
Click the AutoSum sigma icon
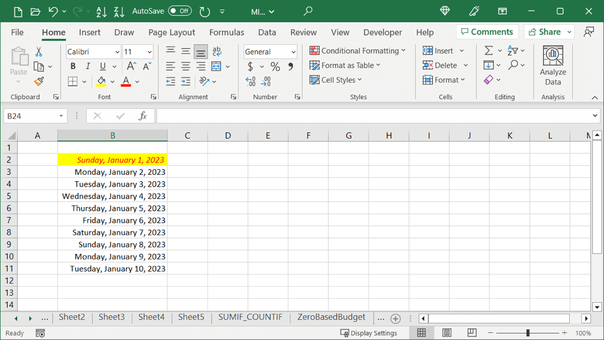click(x=488, y=51)
